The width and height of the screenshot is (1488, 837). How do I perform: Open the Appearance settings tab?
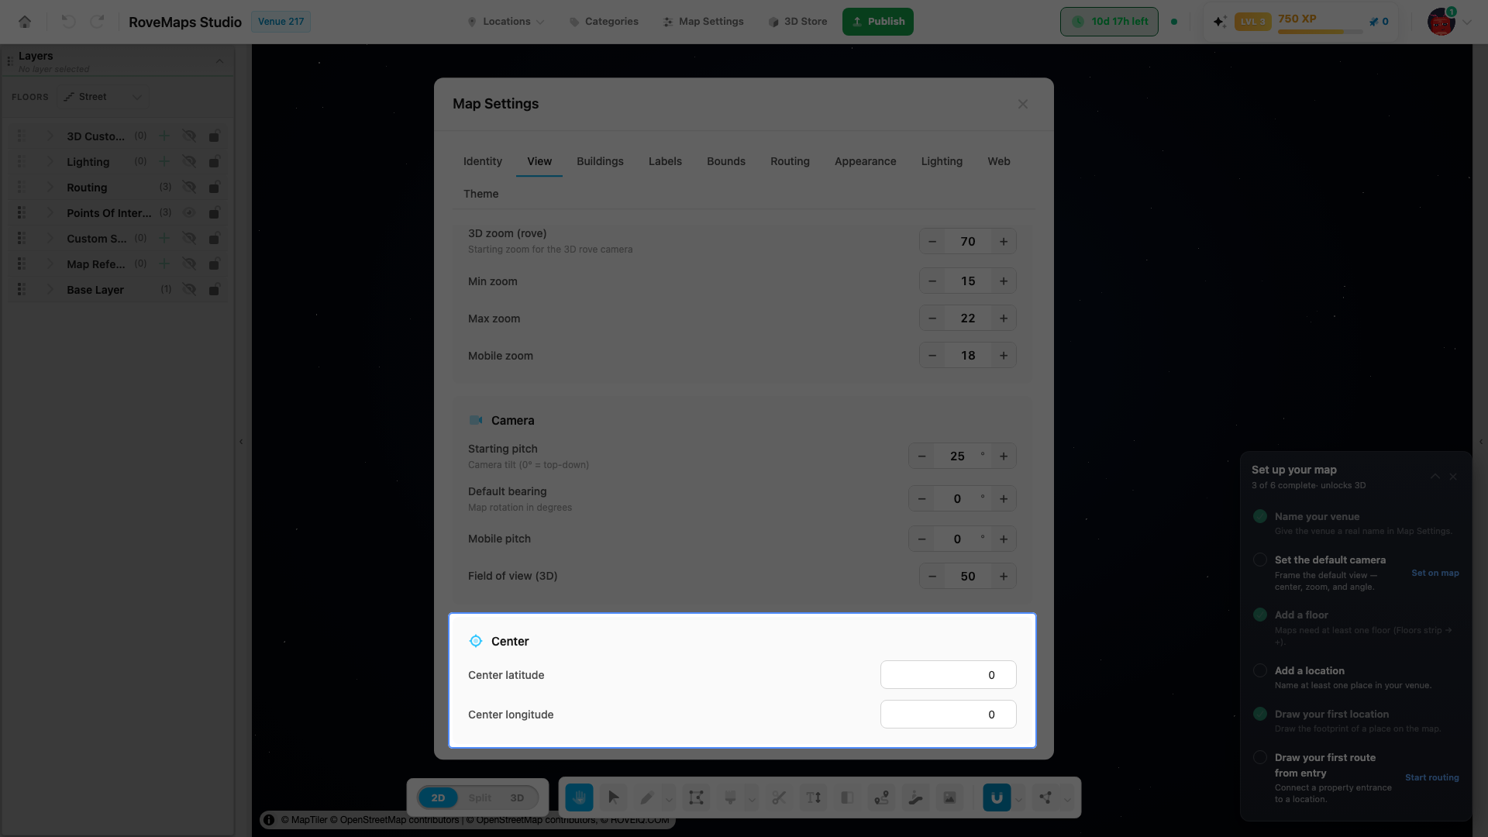pyautogui.click(x=865, y=161)
